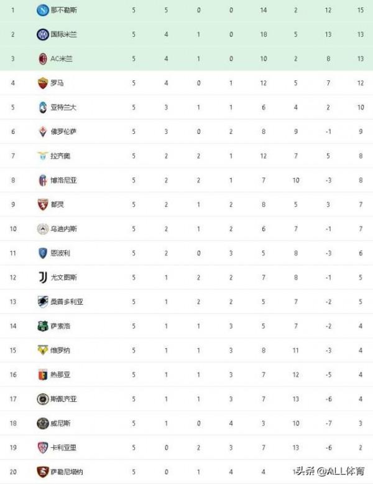Click the Sampdoria crest icon
This screenshot has height=484, width=373.
pyautogui.click(x=42, y=302)
